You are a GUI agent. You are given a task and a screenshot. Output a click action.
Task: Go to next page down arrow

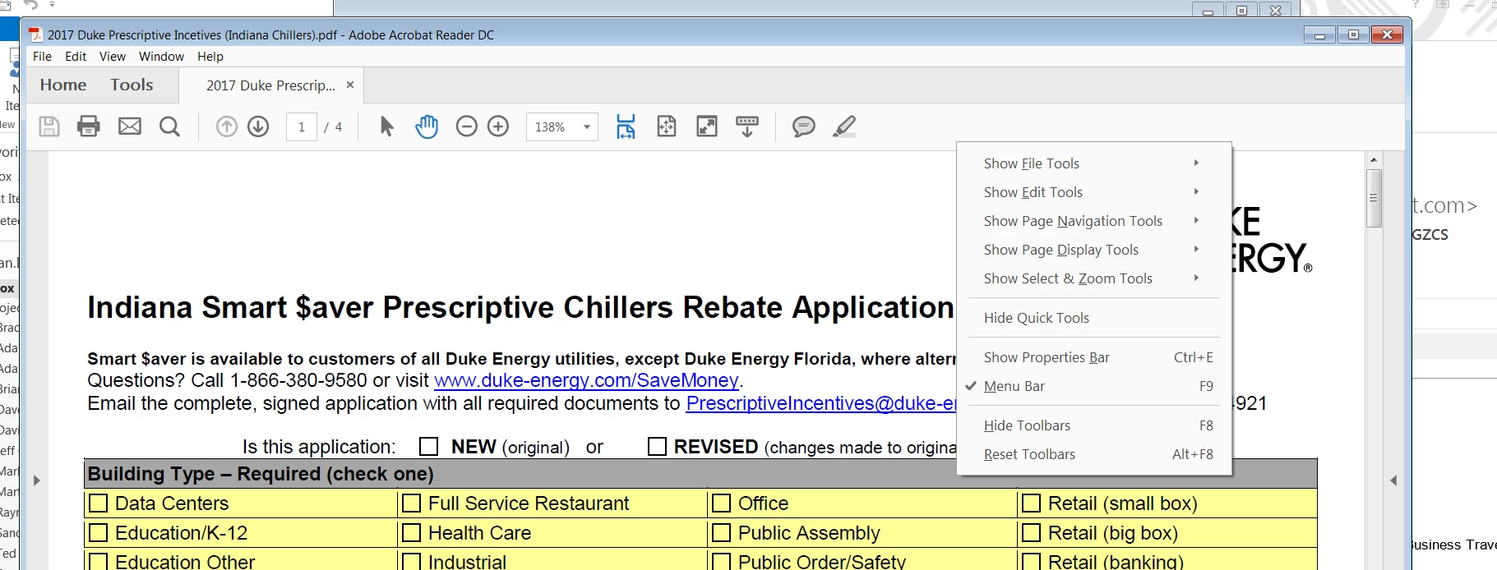point(258,126)
